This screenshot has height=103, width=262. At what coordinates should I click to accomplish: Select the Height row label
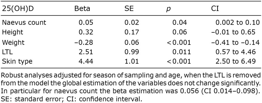point(13,32)
